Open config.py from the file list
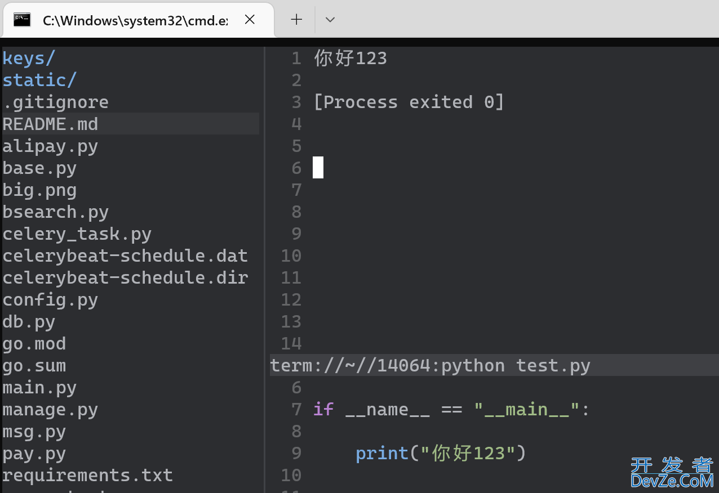This screenshot has width=719, height=493. pos(50,299)
